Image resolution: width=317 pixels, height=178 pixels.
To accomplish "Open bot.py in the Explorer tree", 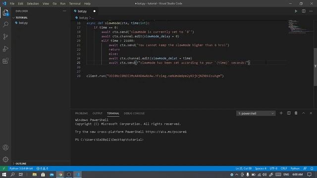I will click(x=23, y=23).
